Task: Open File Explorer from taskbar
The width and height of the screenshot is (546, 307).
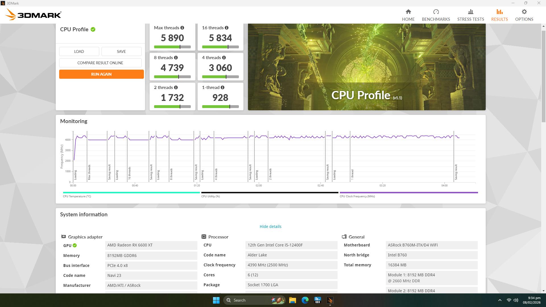Action: [x=293, y=300]
